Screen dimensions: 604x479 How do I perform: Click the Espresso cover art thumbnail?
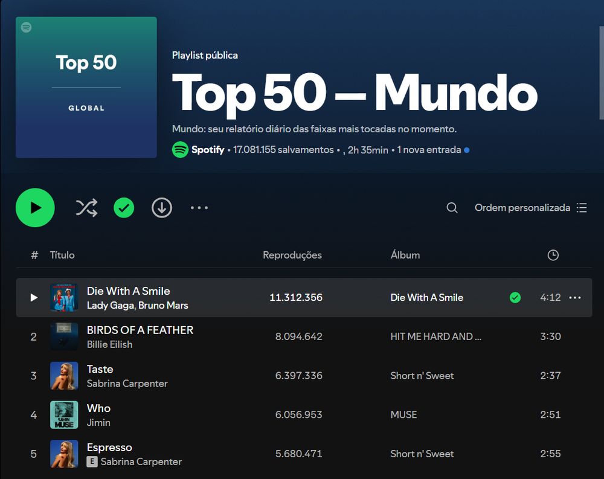click(x=65, y=454)
